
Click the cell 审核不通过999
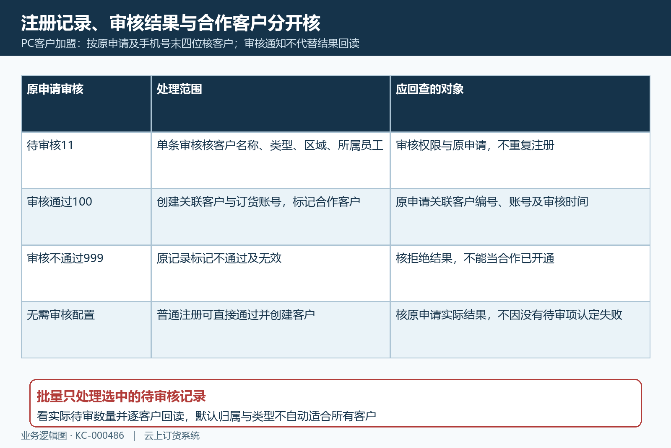point(86,273)
